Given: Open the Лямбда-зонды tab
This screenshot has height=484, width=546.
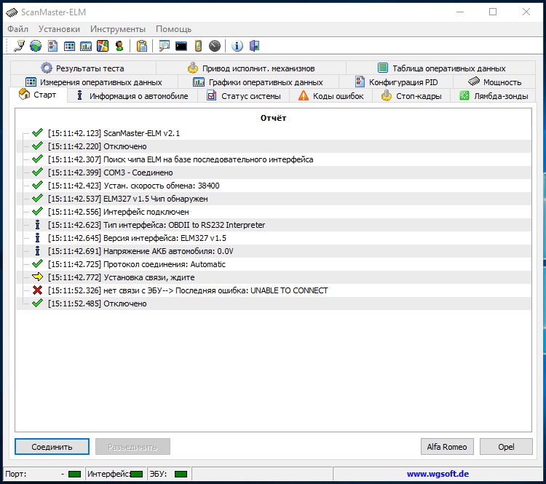Looking at the screenshot, I should pyautogui.click(x=493, y=96).
